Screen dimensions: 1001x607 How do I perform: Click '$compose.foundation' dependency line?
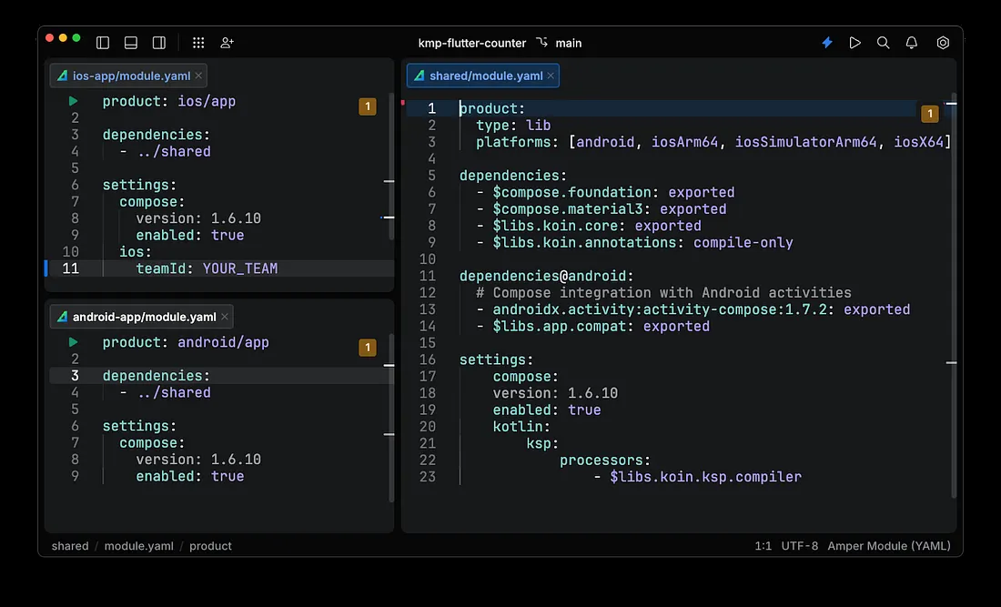click(x=605, y=192)
